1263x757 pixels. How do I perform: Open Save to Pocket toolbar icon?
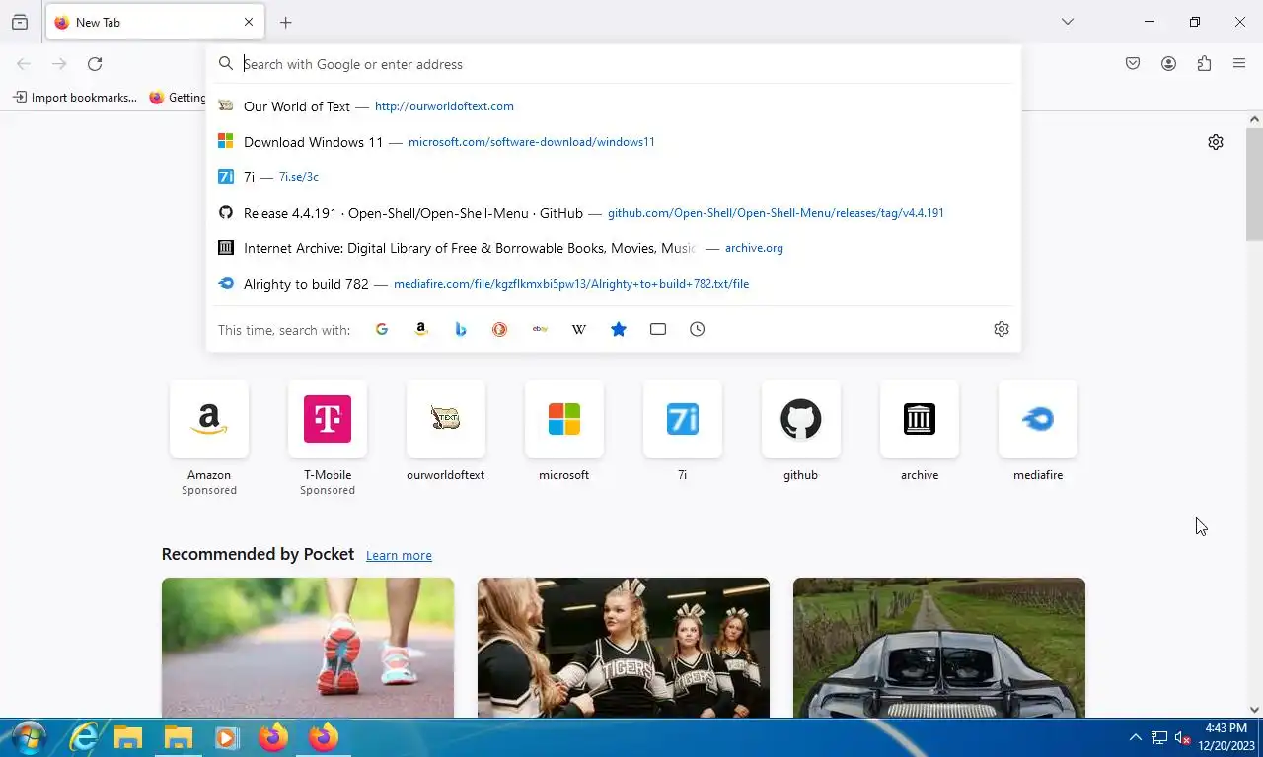click(1133, 64)
